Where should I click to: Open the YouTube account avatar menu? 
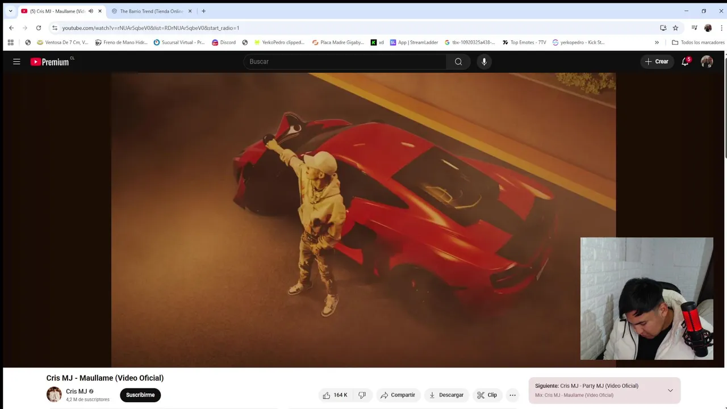707,61
